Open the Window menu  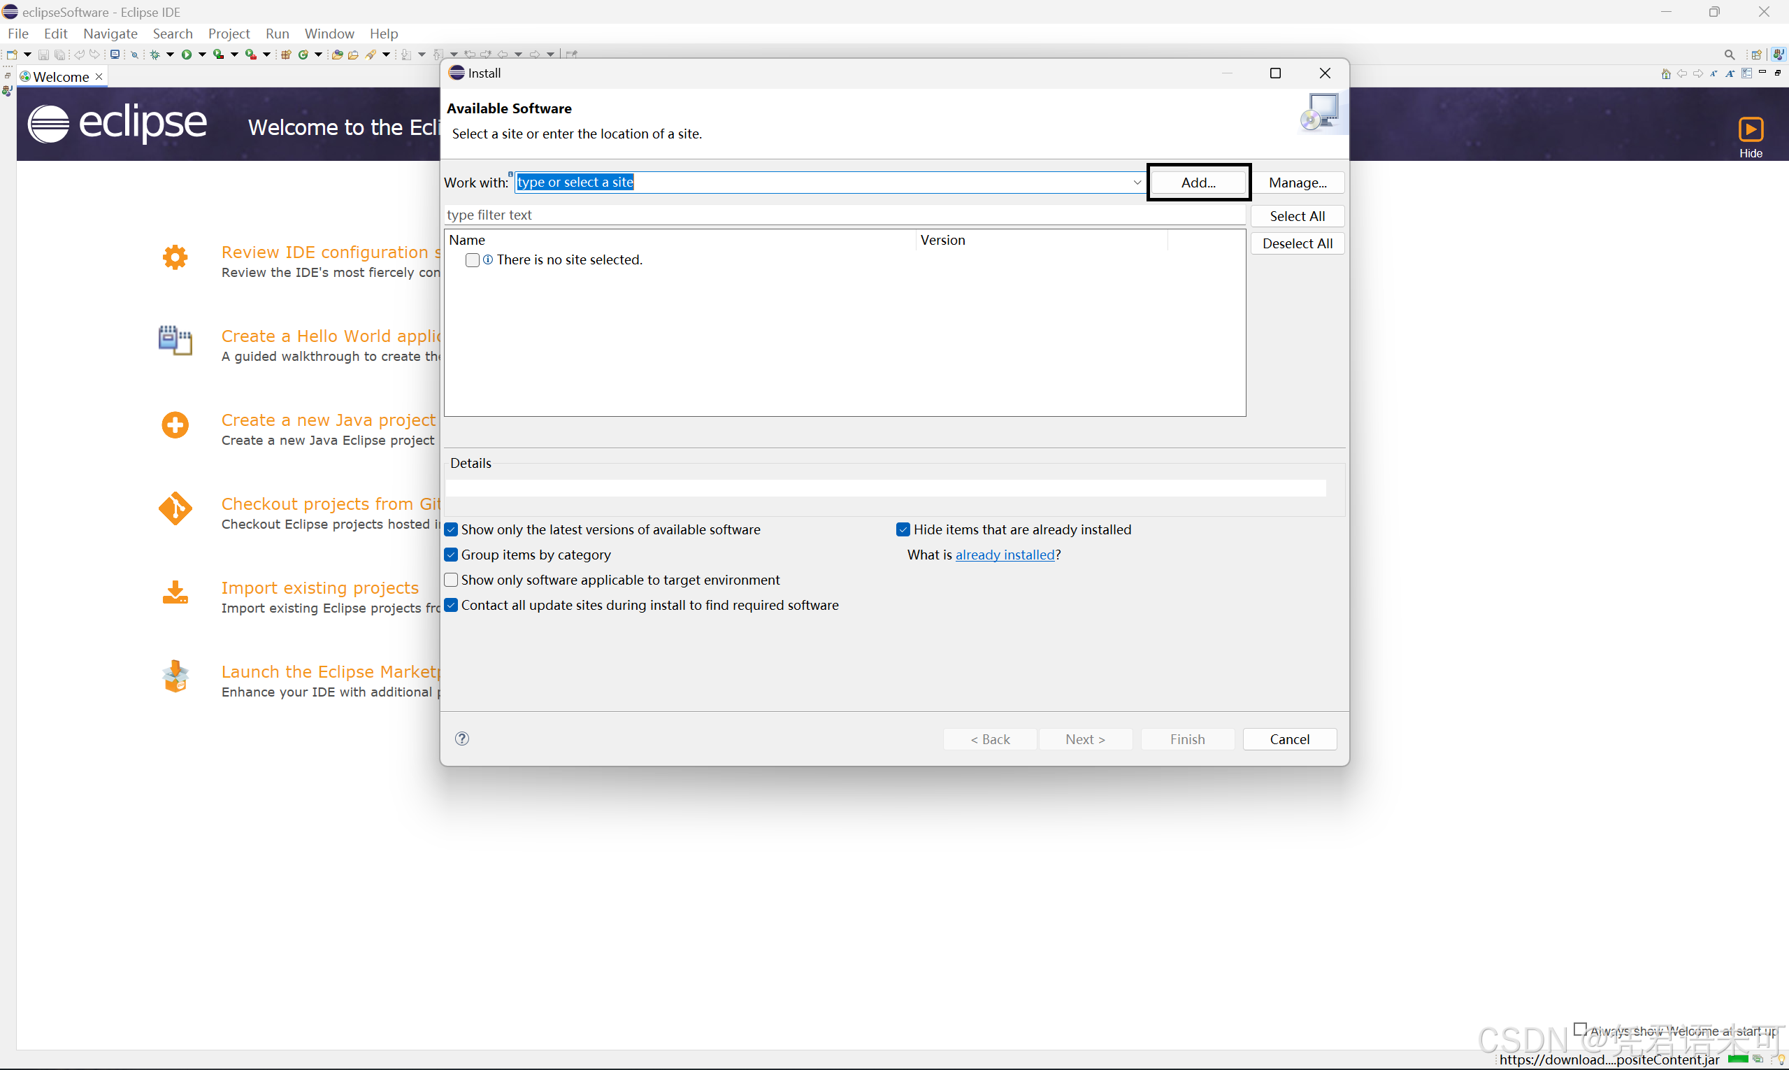coord(329,33)
